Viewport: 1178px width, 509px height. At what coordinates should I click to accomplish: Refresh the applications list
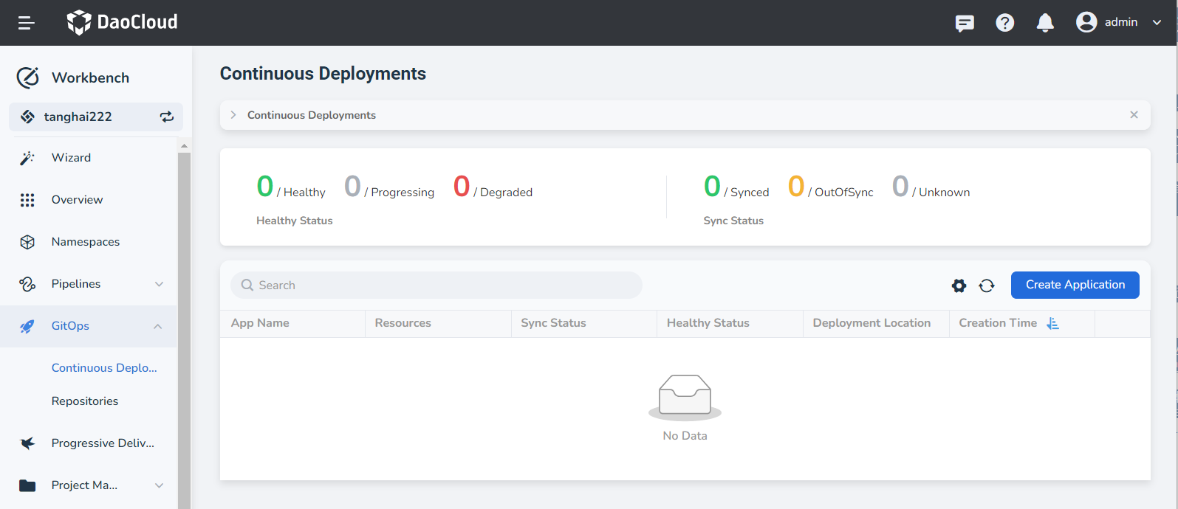pos(987,285)
